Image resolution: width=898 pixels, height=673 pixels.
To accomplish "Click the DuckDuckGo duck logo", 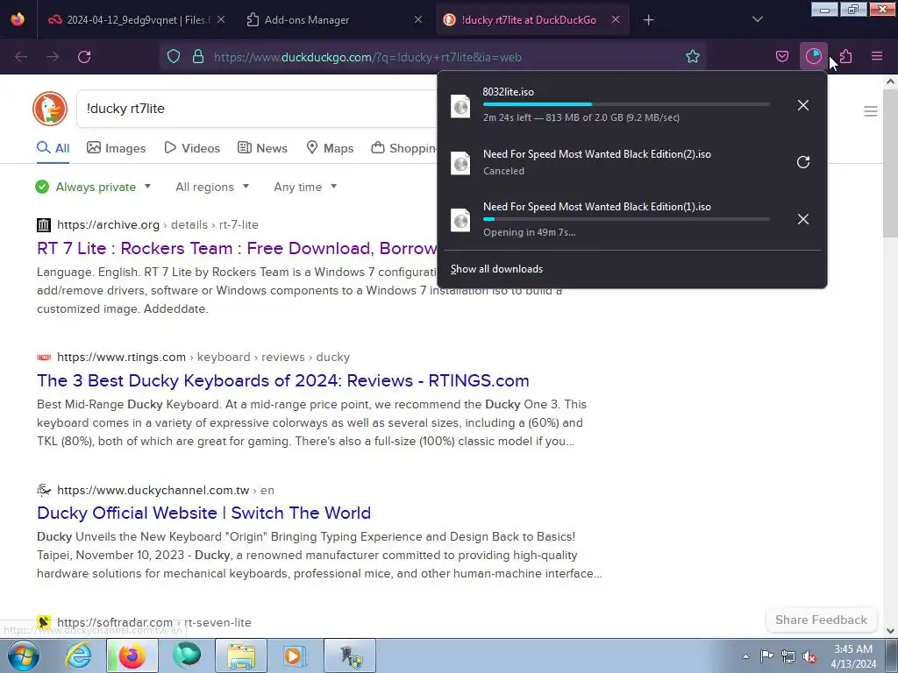I will pos(50,109).
